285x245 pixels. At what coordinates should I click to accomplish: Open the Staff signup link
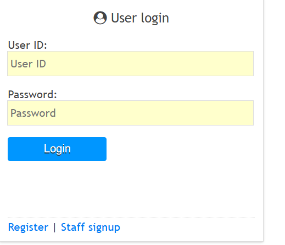91,227
